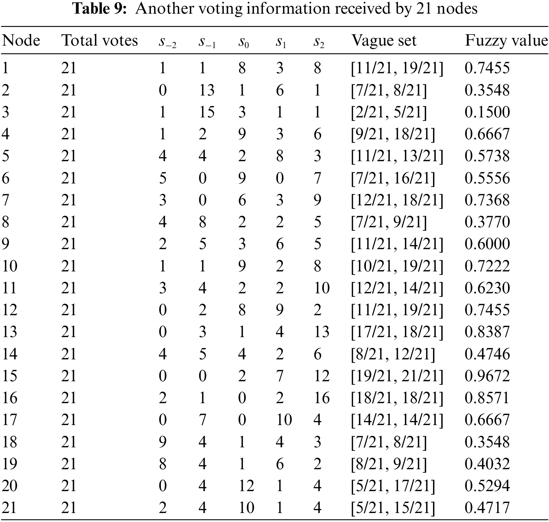Screen dimensions: 549x522
Task: Click the 'Vague set' column header
Action: pos(383,41)
